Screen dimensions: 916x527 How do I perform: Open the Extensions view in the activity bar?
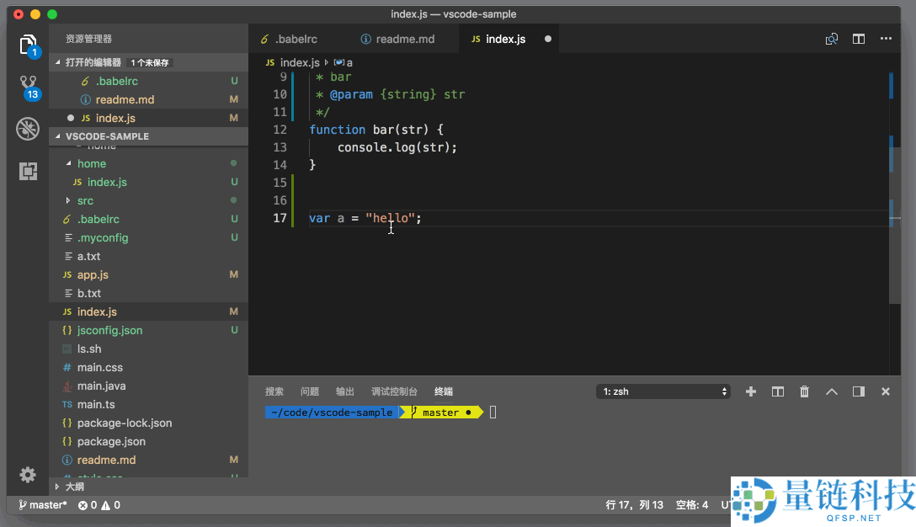click(28, 171)
